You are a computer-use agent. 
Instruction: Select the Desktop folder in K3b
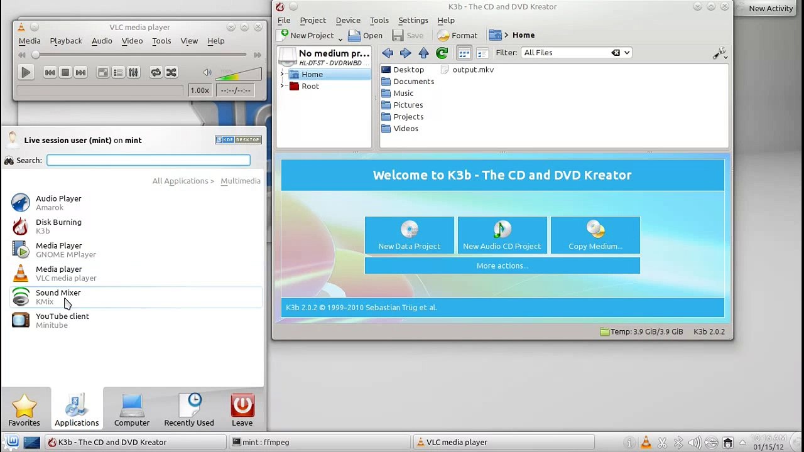coord(403,70)
